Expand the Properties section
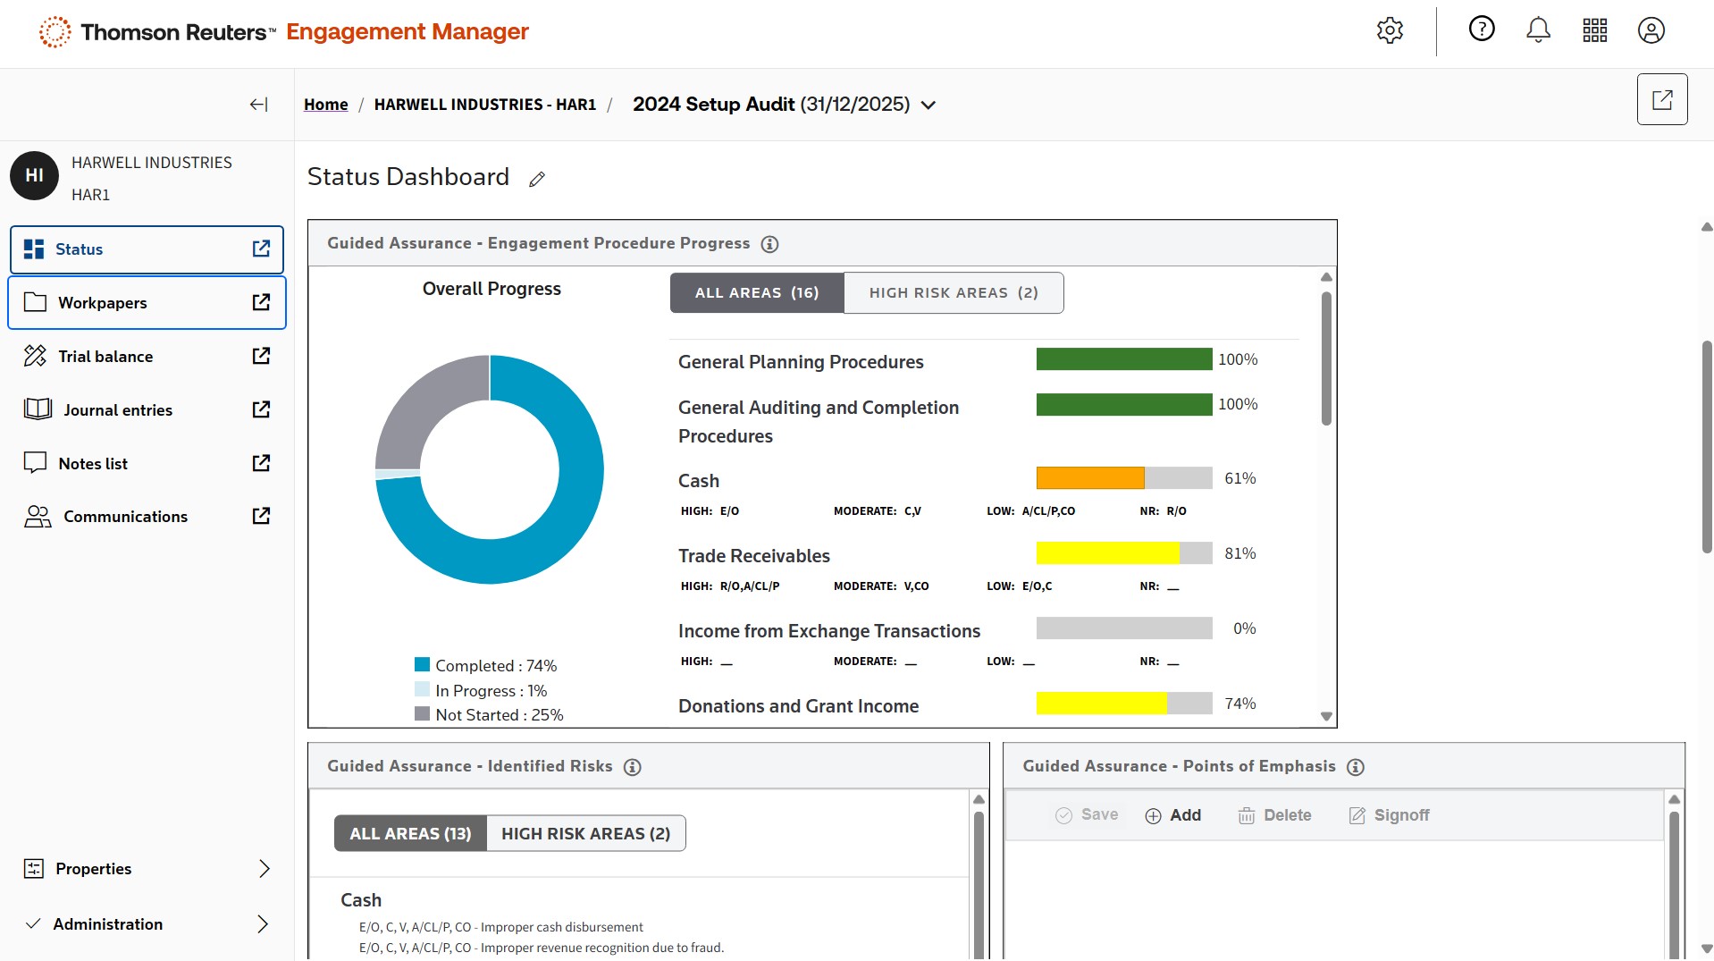This screenshot has width=1714, height=961. [264, 869]
